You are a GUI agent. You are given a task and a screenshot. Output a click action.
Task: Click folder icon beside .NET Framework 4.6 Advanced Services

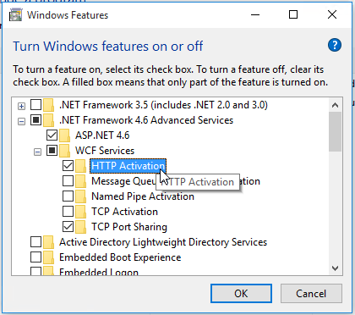click(49, 120)
